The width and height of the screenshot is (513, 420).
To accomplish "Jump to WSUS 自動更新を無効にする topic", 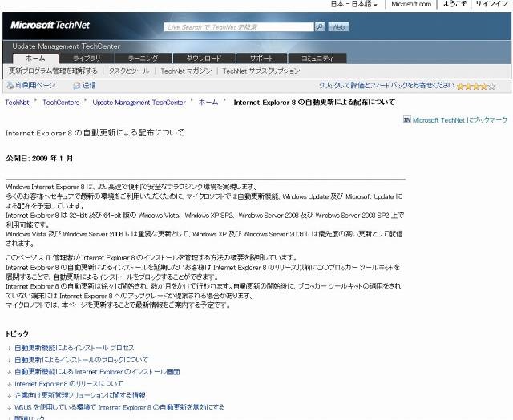I will click(119, 407).
